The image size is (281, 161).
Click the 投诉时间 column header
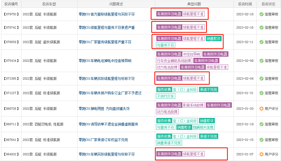pos(245,4)
